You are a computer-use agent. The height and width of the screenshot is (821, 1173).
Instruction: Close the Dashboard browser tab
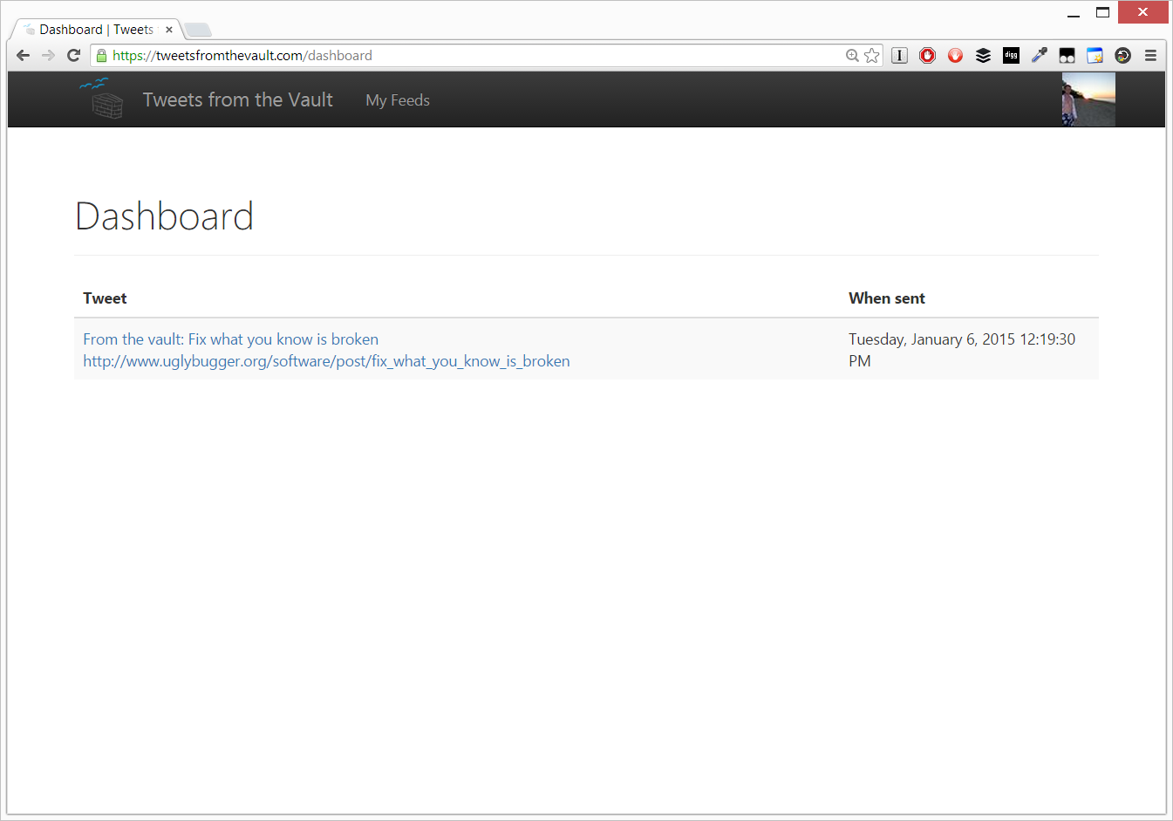pos(169,30)
